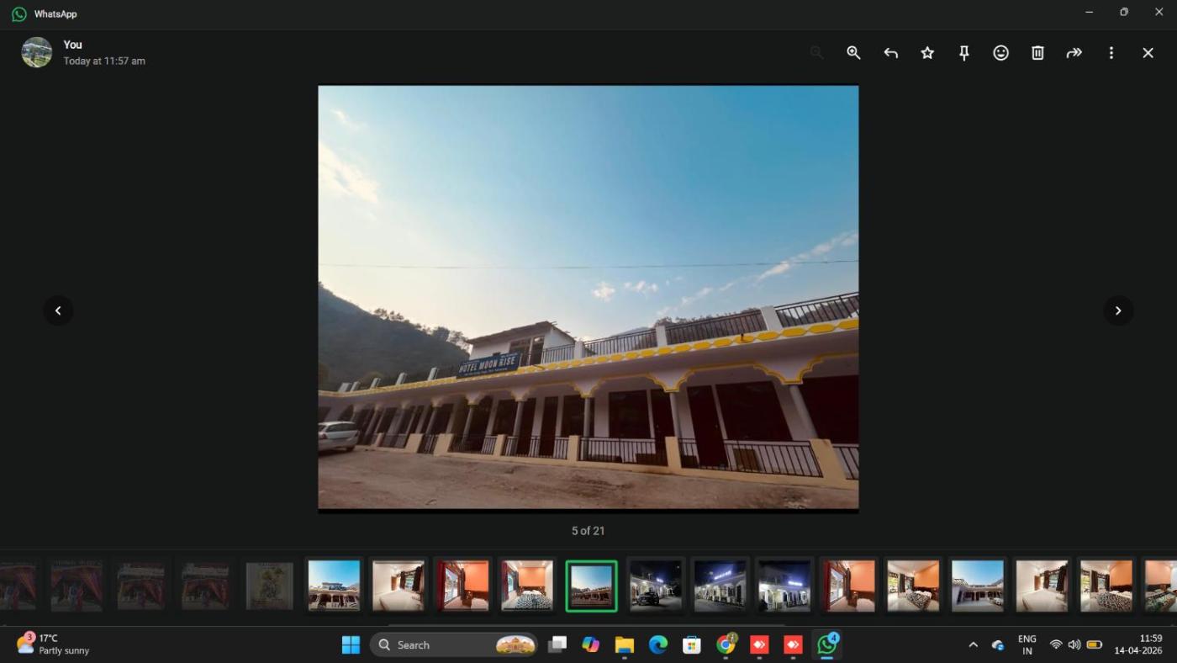Open the three-dot more options menu

click(1111, 53)
